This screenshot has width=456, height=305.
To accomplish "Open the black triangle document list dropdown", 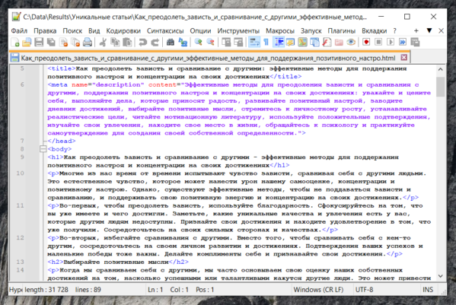I will 429,30.
